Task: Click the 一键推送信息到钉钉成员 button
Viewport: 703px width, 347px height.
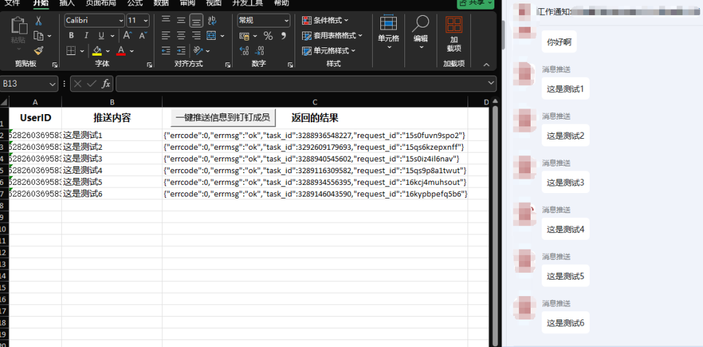Action: (x=223, y=117)
